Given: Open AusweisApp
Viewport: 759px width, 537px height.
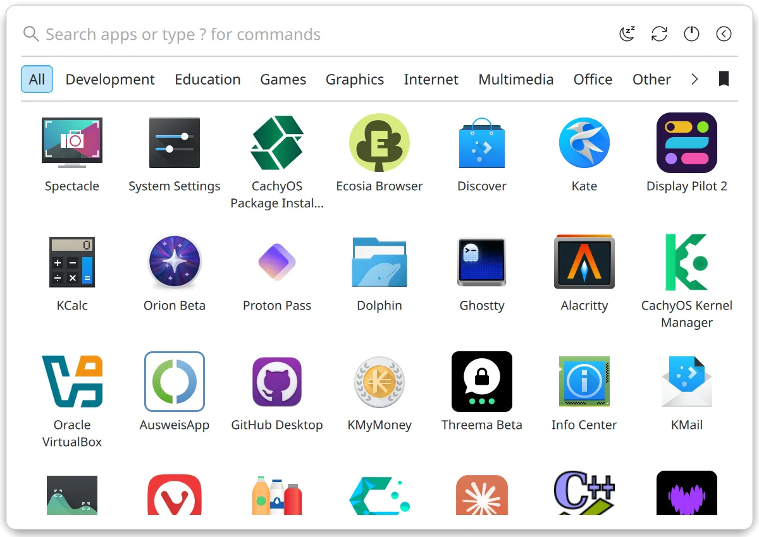Looking at the screenshot, I should pos(175,381).
